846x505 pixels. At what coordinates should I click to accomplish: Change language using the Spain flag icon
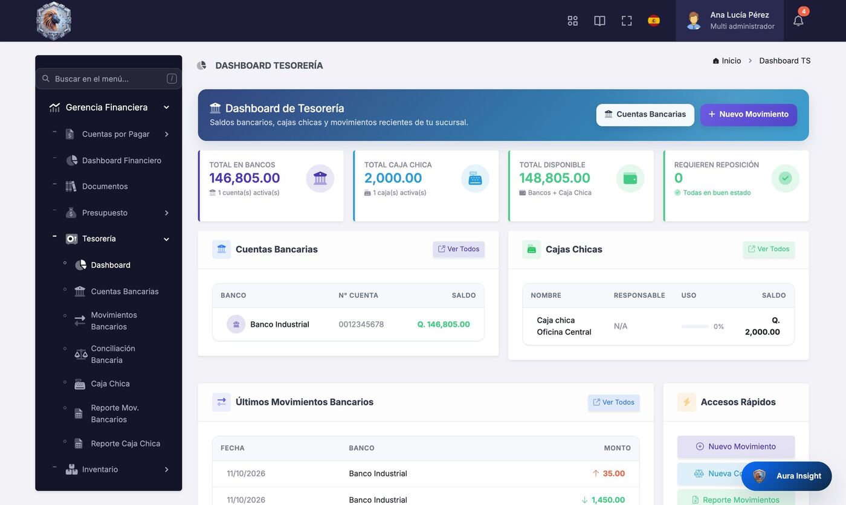coord(654,21)
